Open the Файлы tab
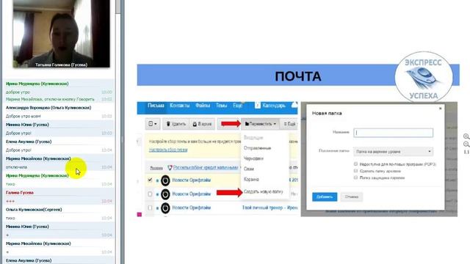The height and width of the screenshot is (264, 470). (203, 106)
